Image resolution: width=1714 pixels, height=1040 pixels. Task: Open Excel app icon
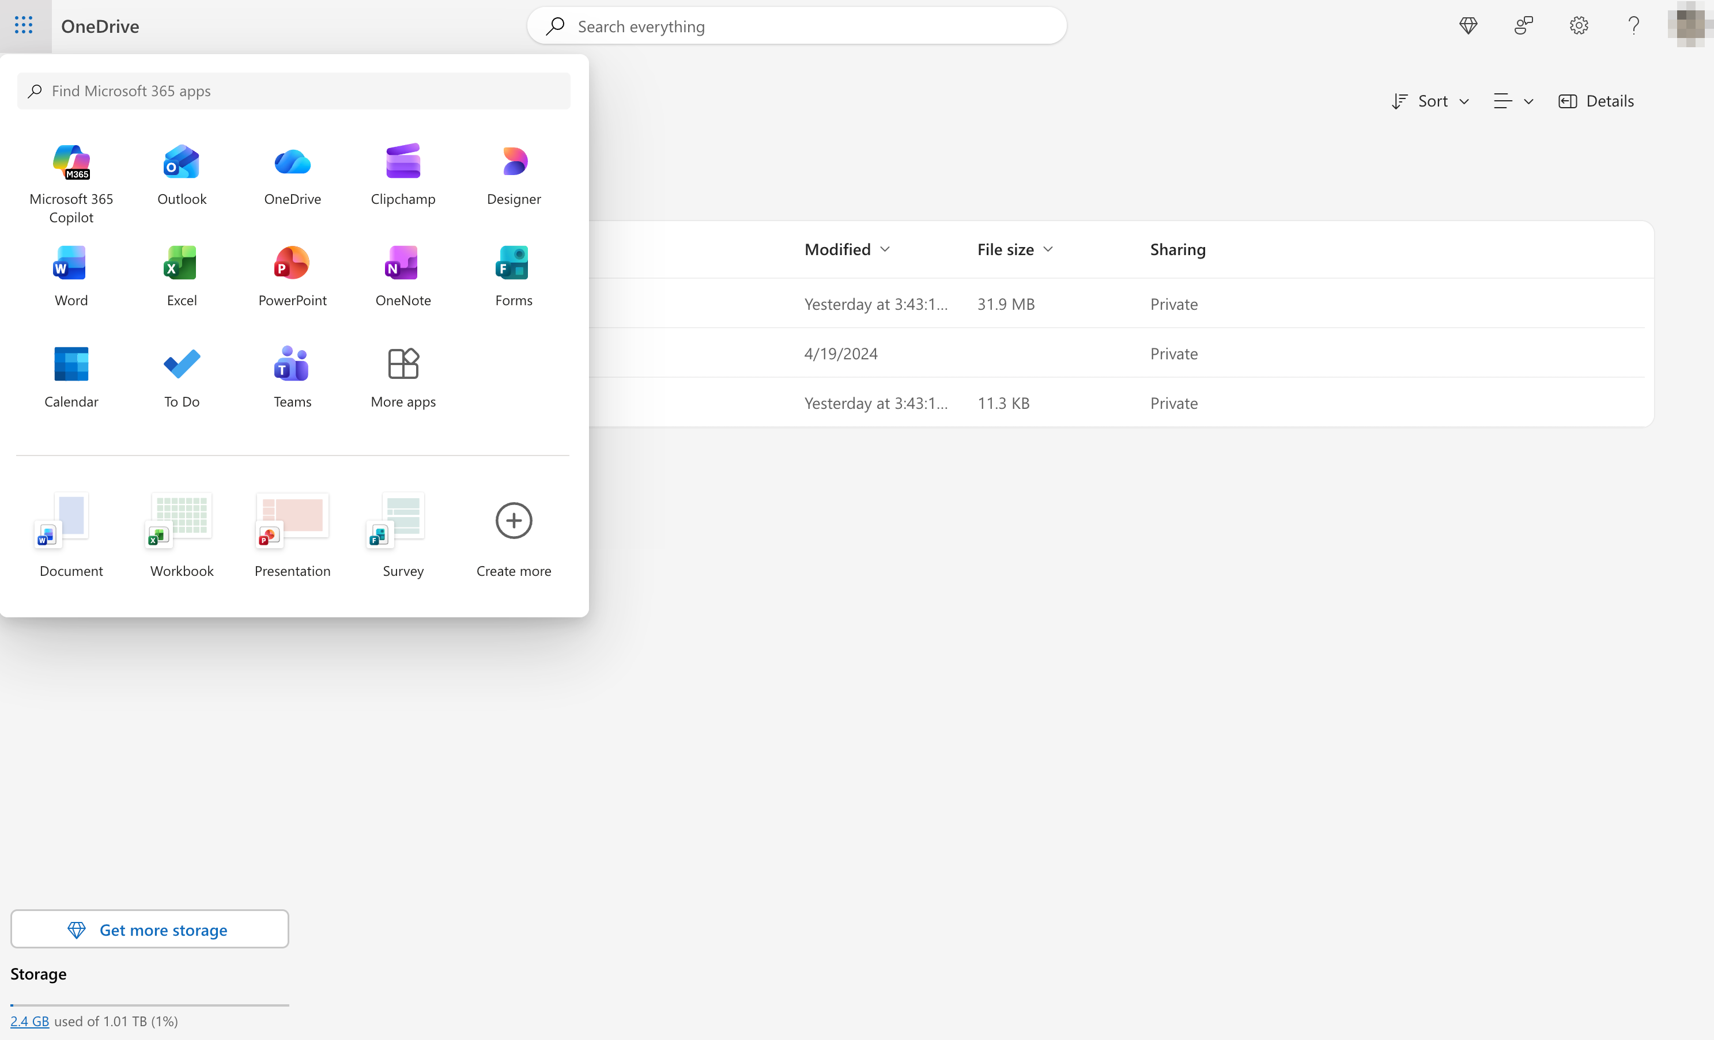coord(182,276)
